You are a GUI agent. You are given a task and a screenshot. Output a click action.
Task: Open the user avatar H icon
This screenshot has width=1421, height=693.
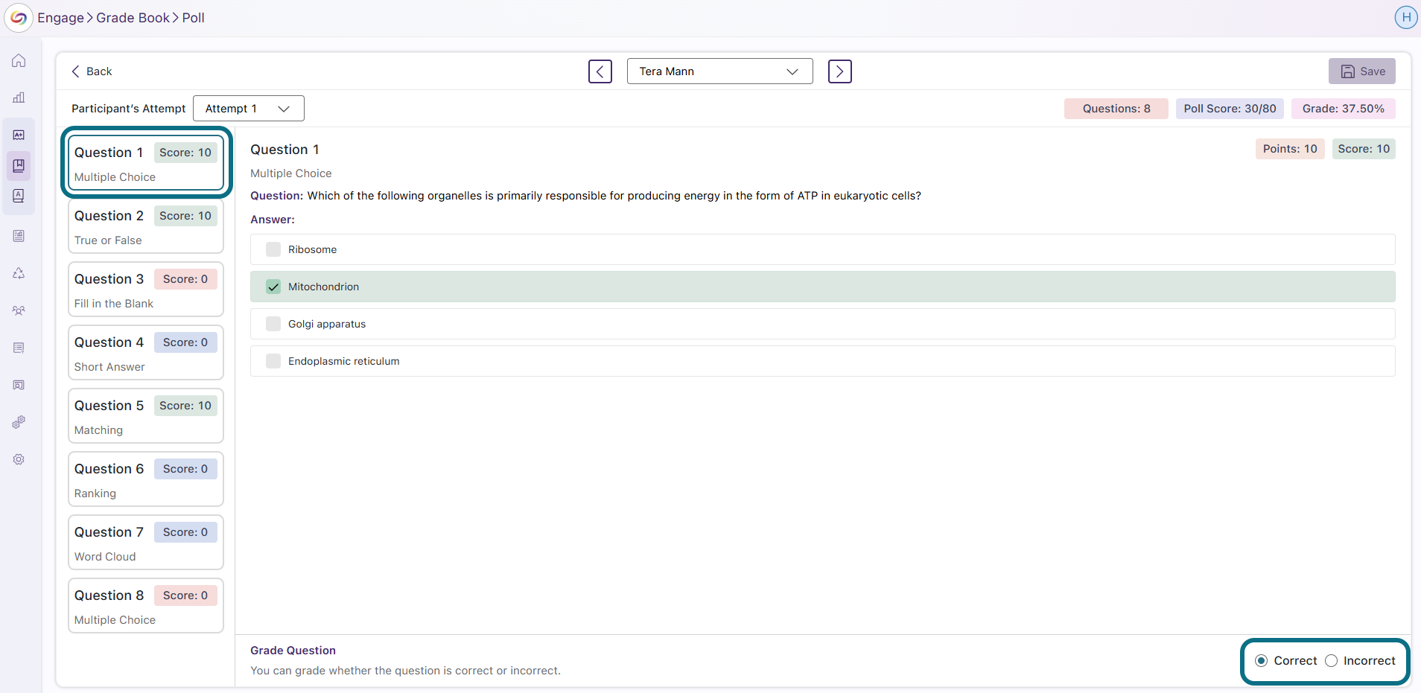[x=1405, y=17]
